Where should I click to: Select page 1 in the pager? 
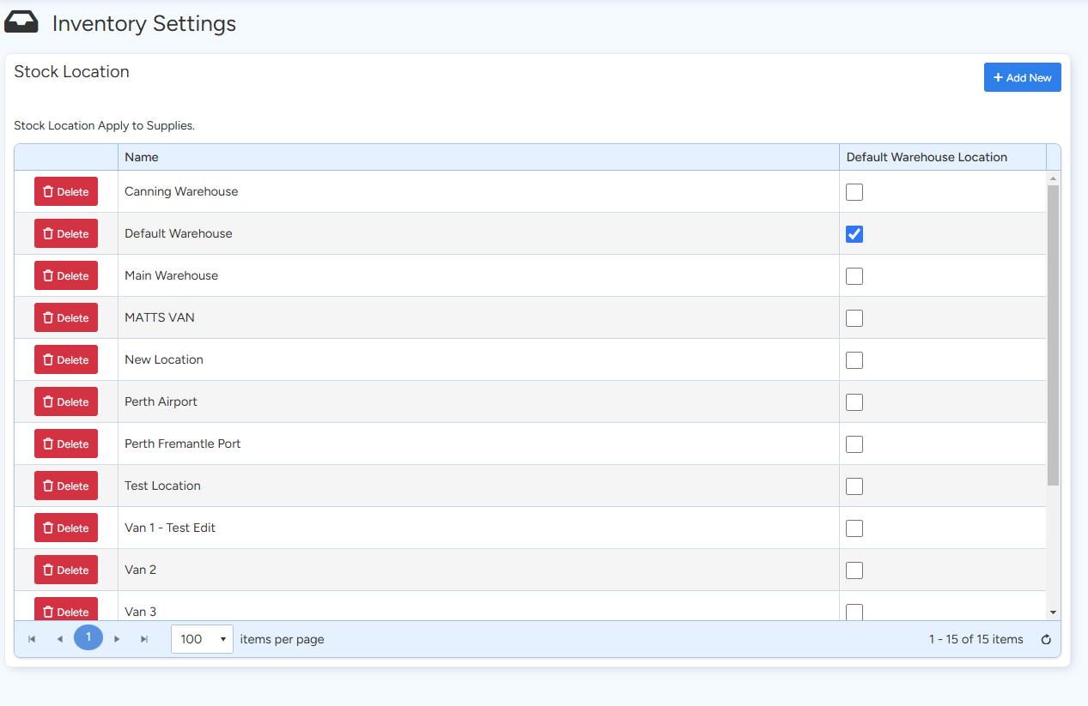tap(88, 637)
